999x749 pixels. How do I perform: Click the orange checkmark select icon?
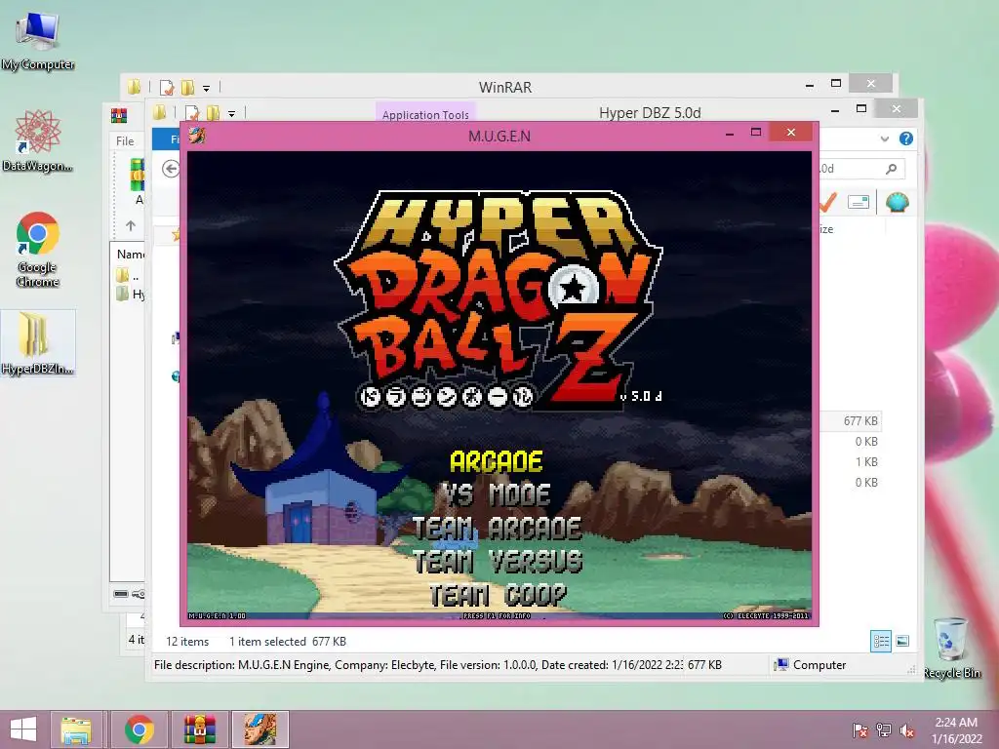tap(827, 203)
